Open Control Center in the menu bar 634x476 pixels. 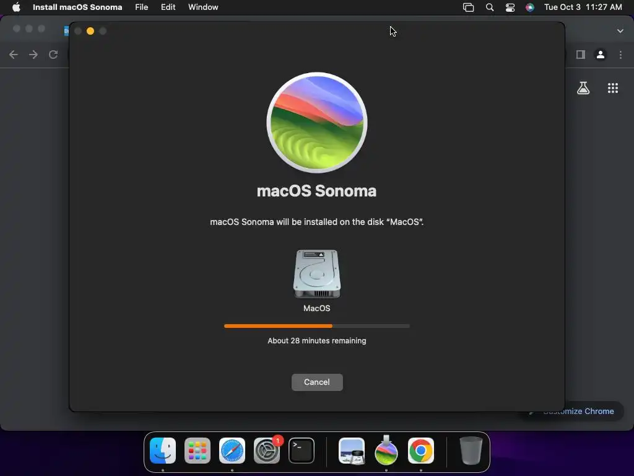pyautogui.click(x=510, y=7)
